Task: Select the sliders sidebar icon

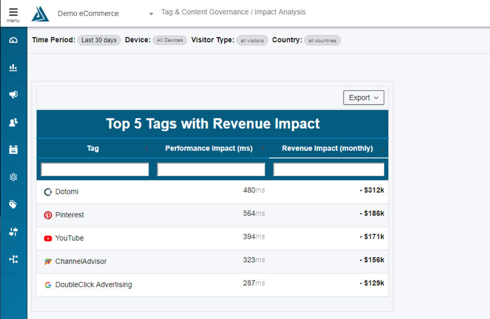Action: [13, 232]
